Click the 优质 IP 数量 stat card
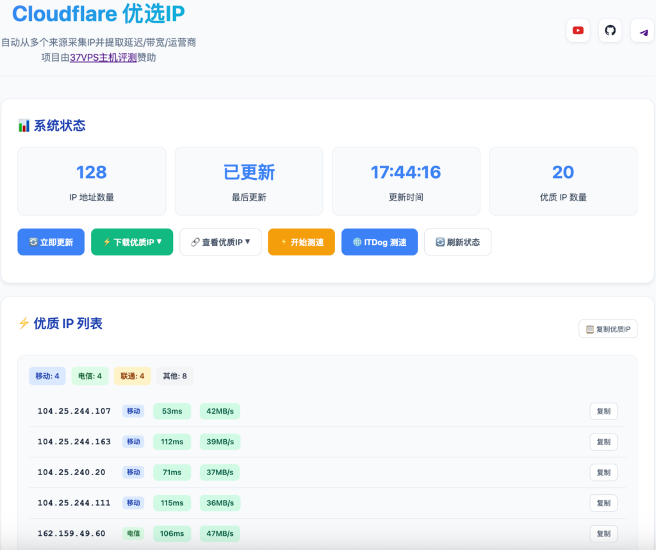656x550 pixels. pyautogui.click(x=563, y=181)
